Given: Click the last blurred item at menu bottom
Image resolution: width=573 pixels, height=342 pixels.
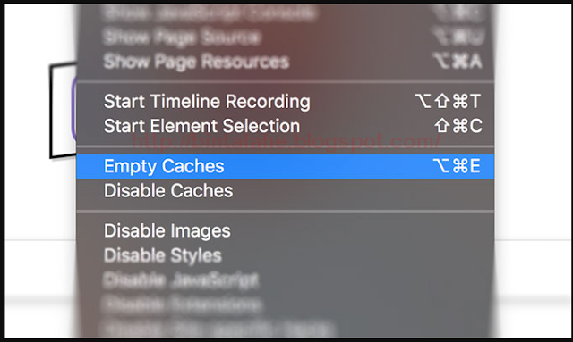Looking at the screenshot, I should [285, 328].
